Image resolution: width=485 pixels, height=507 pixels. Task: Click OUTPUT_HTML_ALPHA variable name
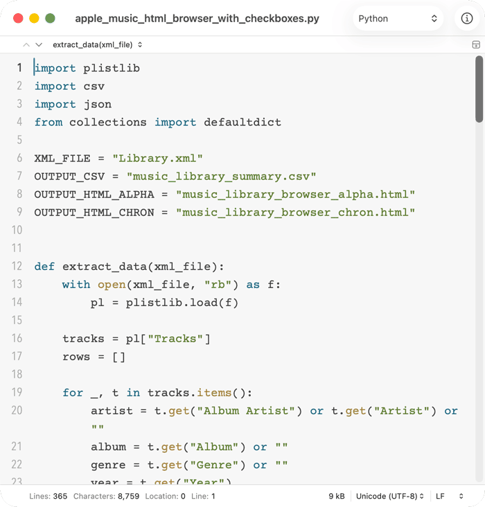(x=94, y=195)
